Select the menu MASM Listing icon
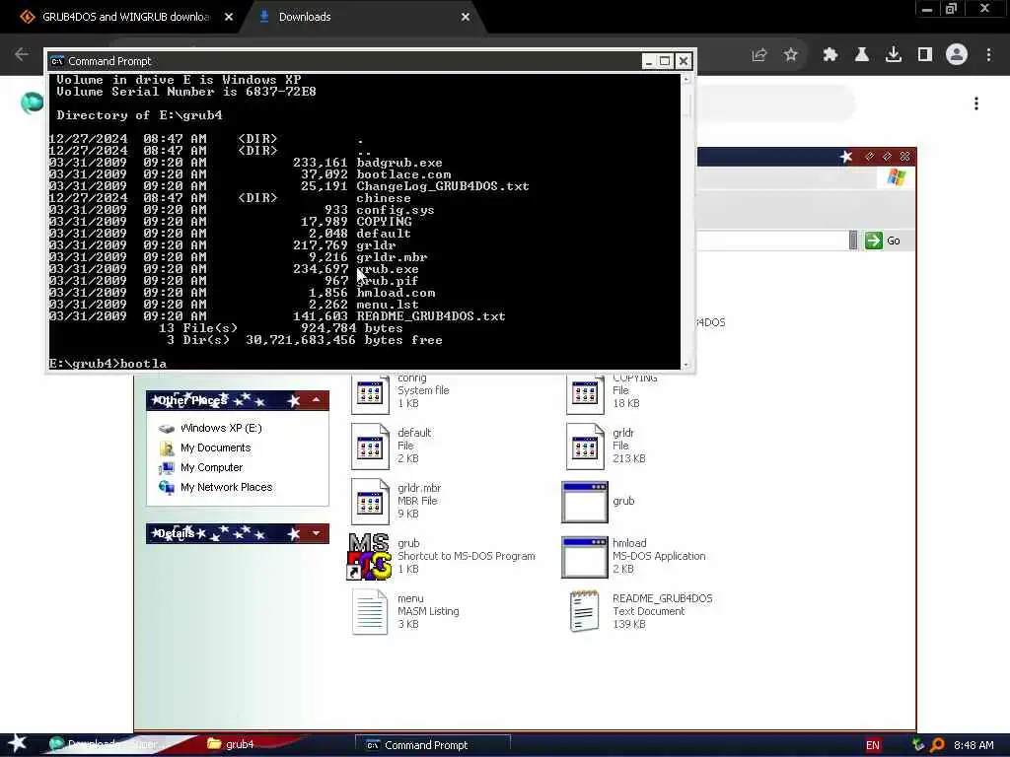Screen dimensions: 1010x757 pos(370,612)
